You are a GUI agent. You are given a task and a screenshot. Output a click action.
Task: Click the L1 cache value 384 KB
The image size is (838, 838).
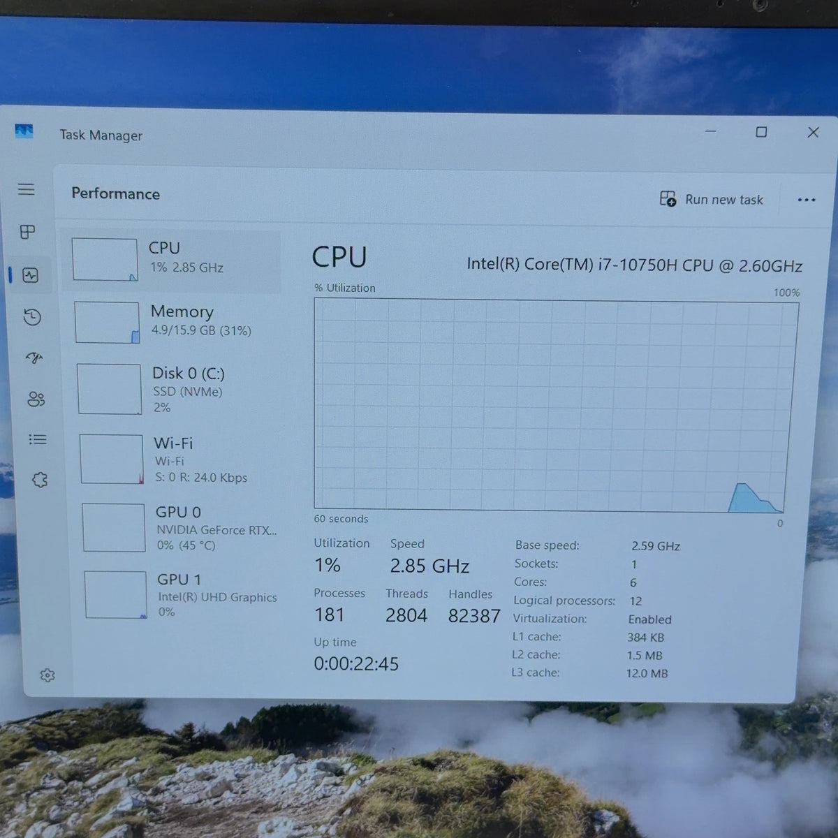point(645,638)
